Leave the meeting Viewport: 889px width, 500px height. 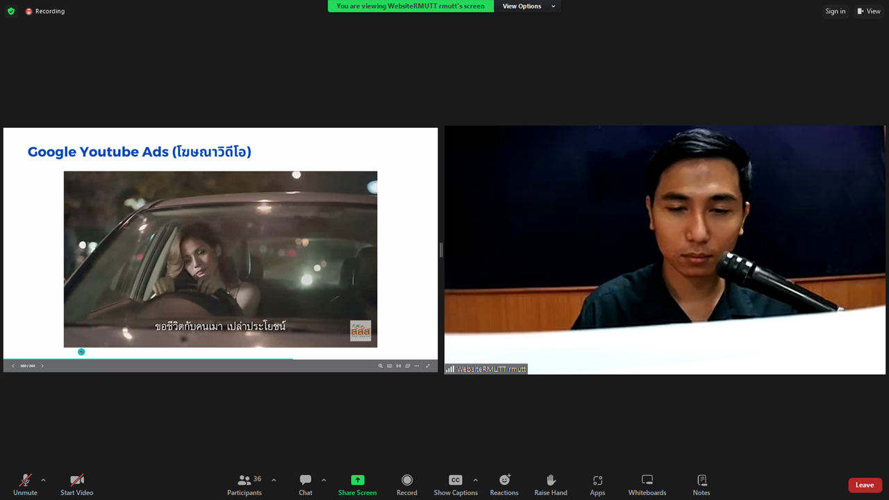[865, 485]
